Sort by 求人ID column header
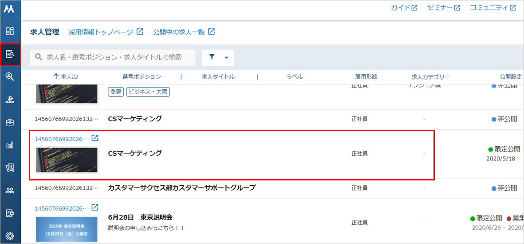The height and width of the screenshot is (244, 524). coord(66,77)
